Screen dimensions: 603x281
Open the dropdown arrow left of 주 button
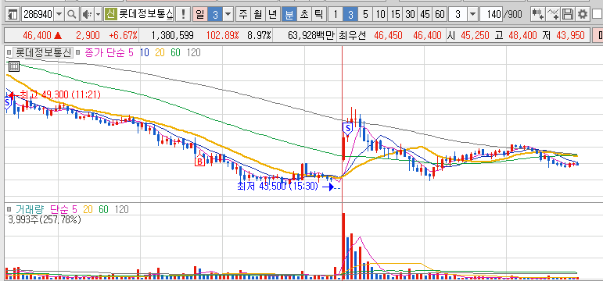(228, 15)
